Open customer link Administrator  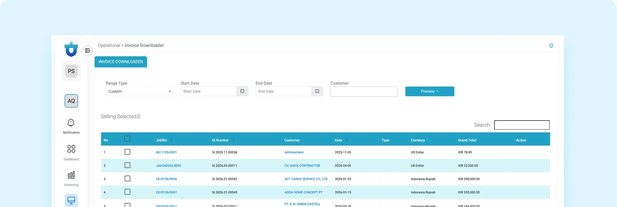coord(294,152)
